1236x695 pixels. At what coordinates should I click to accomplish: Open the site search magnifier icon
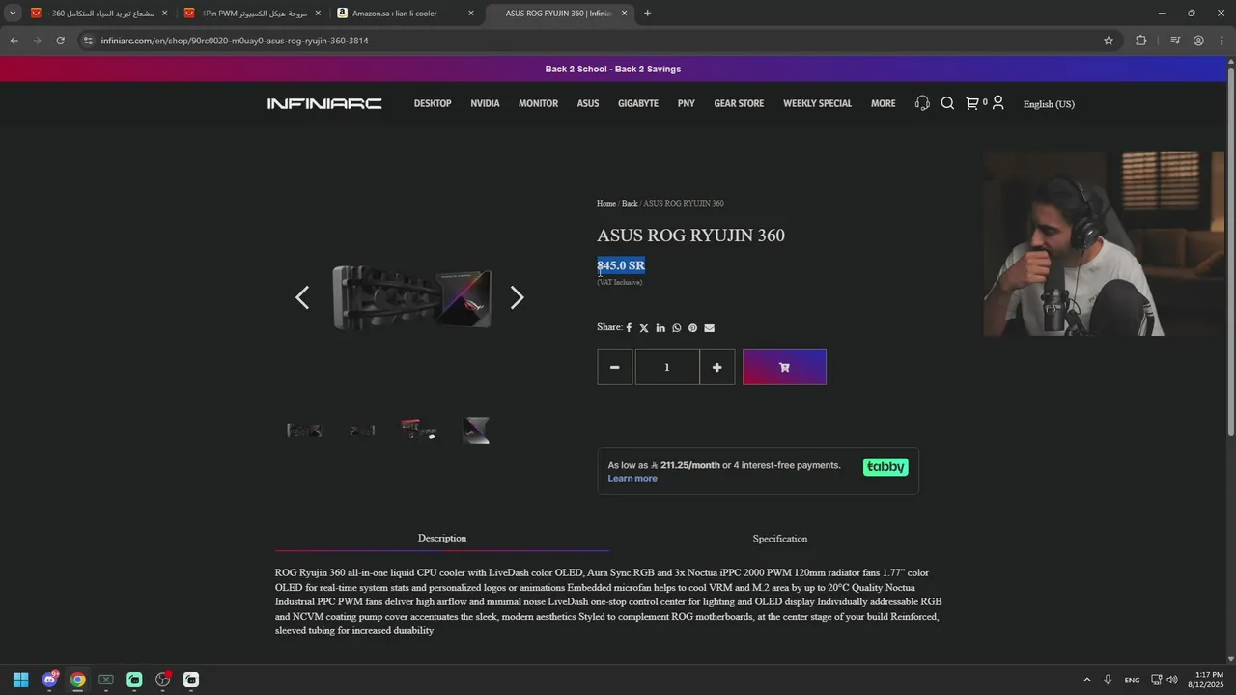pyautogui.click(x=947, y=103)
